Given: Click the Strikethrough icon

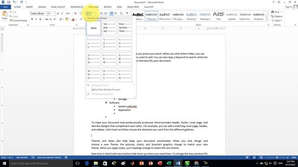Looking at the screenshot, I should coord(47,19).
